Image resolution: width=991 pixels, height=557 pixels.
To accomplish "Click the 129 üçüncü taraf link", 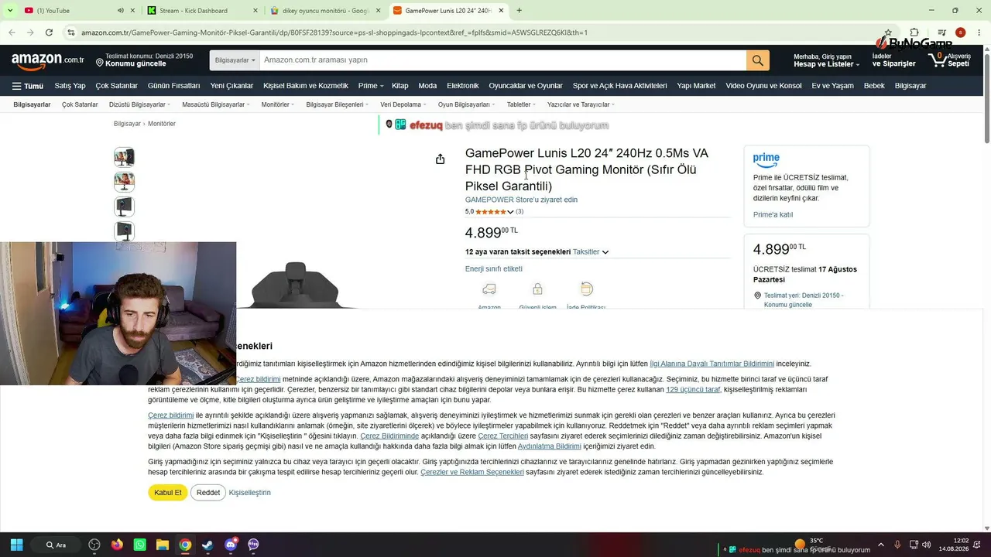I will [x=693, y=390].
